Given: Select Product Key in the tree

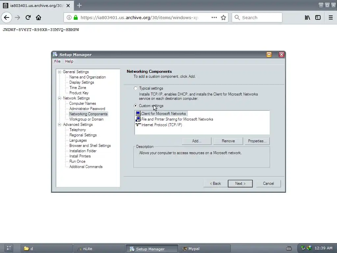Looking at the screenshot, I should [x=79, y=93].
